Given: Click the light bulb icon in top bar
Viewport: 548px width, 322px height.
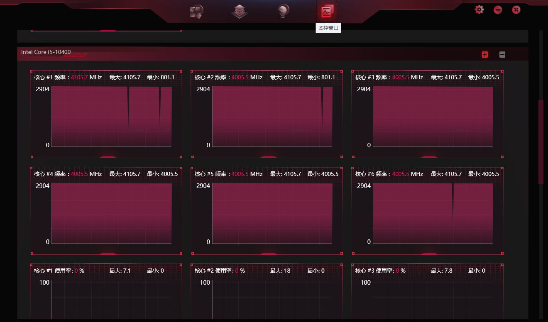Looking at the screenshot, I should pos(283,11).
